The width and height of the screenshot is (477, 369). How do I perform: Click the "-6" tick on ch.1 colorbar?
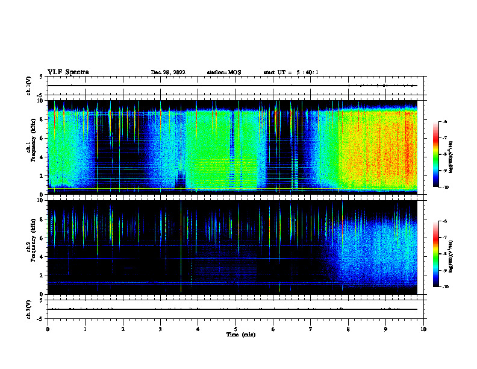click(444, 122)
